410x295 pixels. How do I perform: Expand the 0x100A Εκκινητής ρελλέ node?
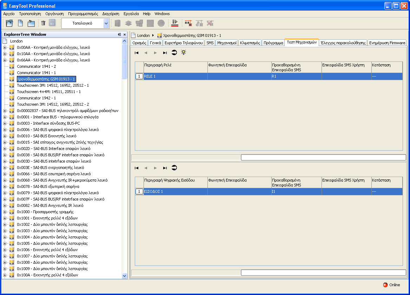click(5, 275)
